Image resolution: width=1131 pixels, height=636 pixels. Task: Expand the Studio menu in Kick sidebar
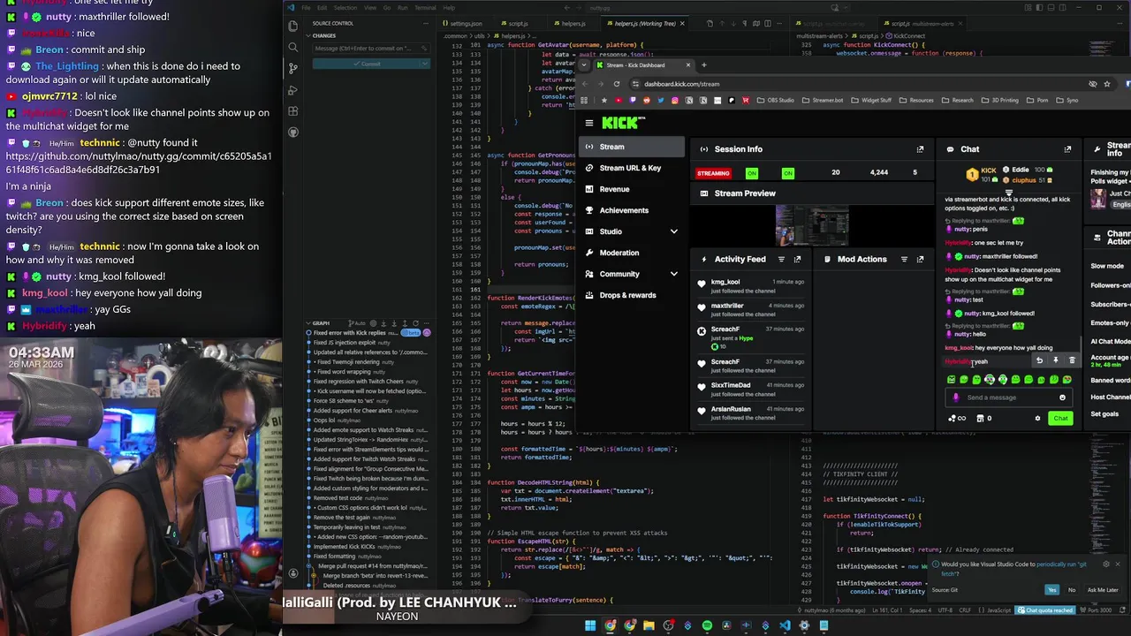coord(673,231)
